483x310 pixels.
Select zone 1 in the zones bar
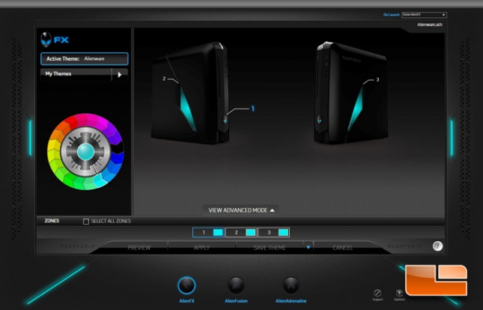tap(208, 232)
